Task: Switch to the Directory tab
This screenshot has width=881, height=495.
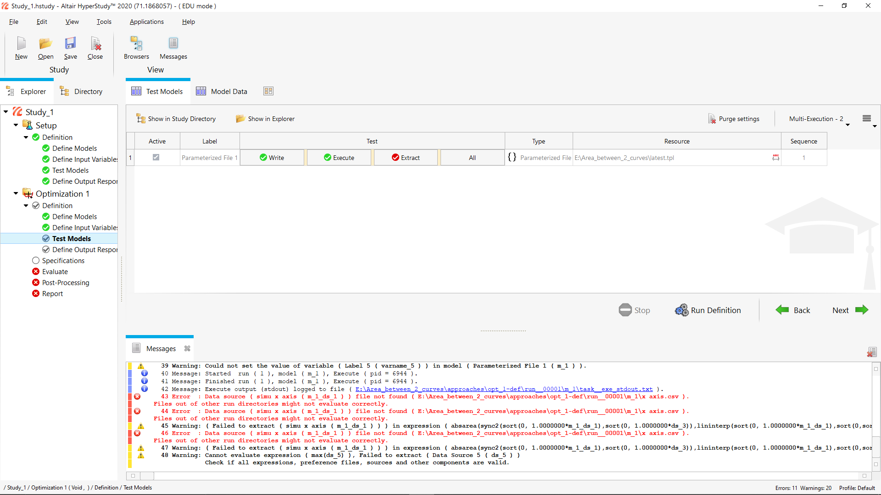Action: 81,91
